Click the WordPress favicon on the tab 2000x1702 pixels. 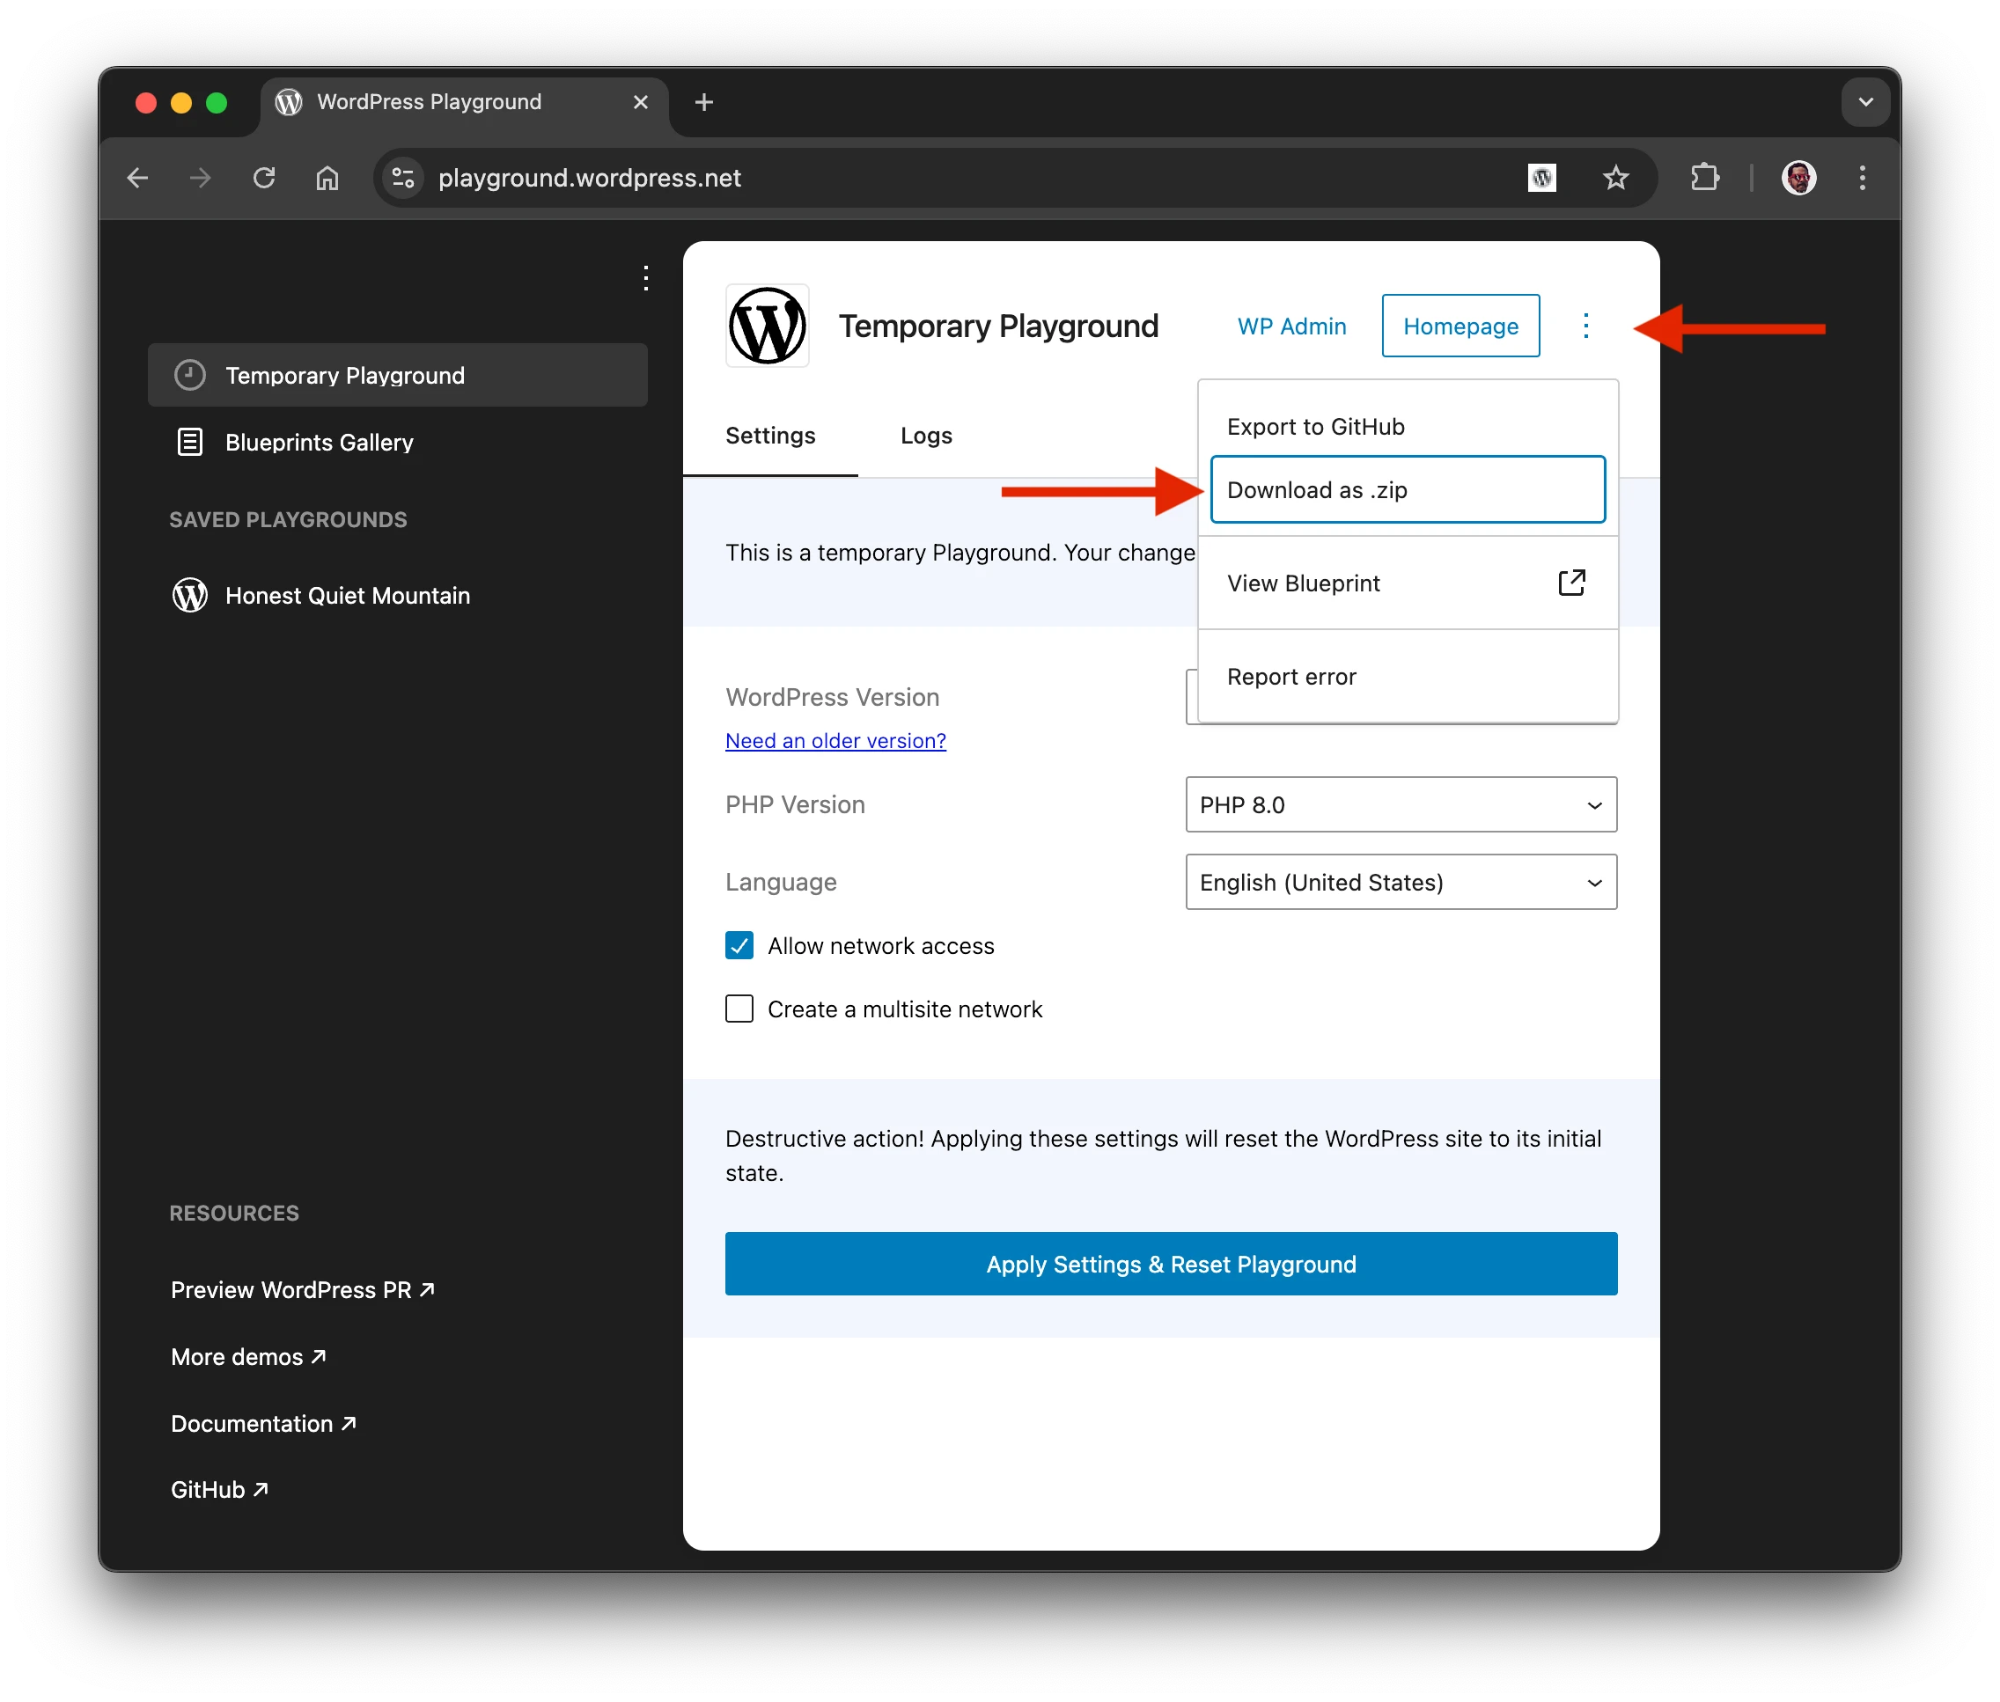pos(289,102)
